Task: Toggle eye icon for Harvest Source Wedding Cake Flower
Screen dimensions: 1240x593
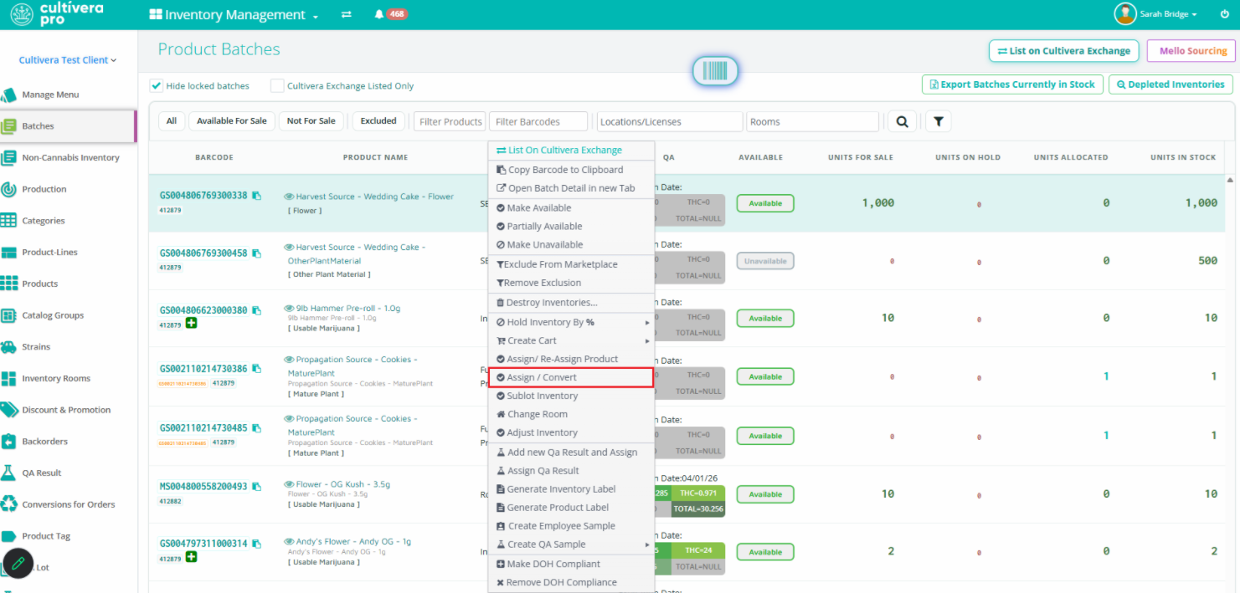Action: pos(289,197)
